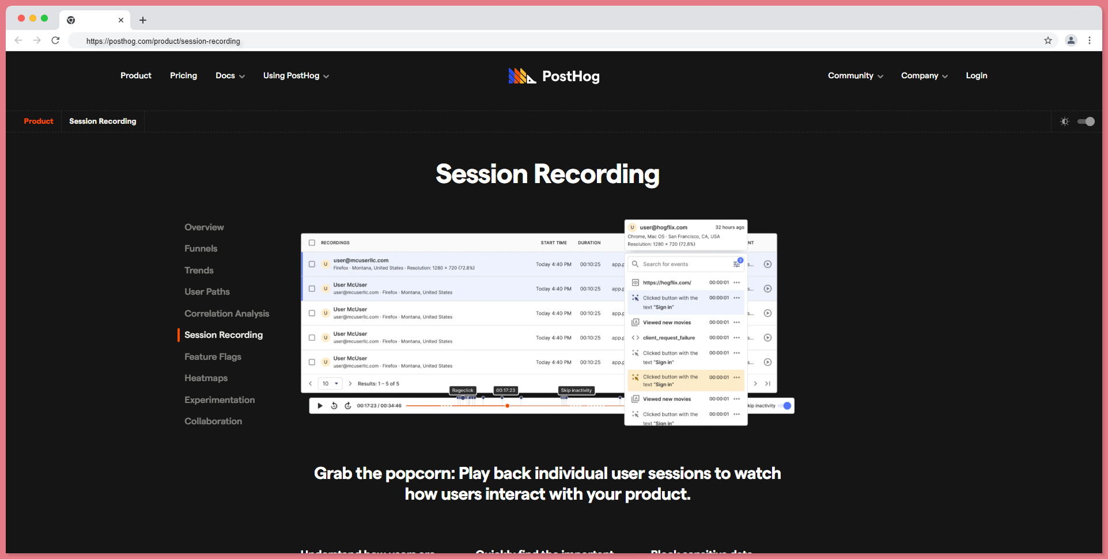
Task: Click next page chevron after results selector
Action: (350, 383)
